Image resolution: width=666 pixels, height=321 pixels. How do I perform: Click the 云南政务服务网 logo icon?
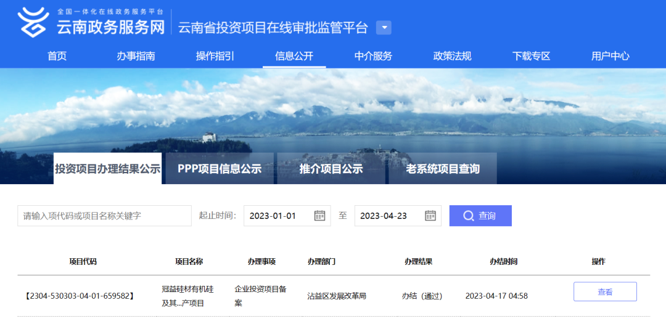pos(33,22)
